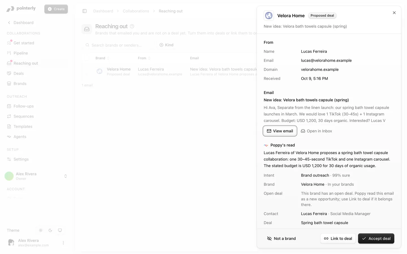The width and height of the screenshot is (407, 254).
Task: Open the Deals section
Action: (19, 73)
